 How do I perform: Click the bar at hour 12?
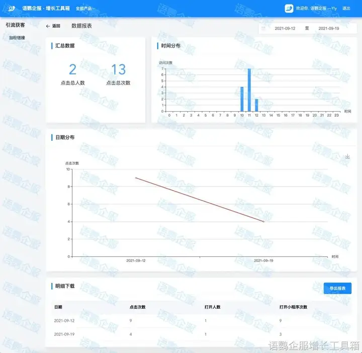pyautogui.click(x=256, y=105)
